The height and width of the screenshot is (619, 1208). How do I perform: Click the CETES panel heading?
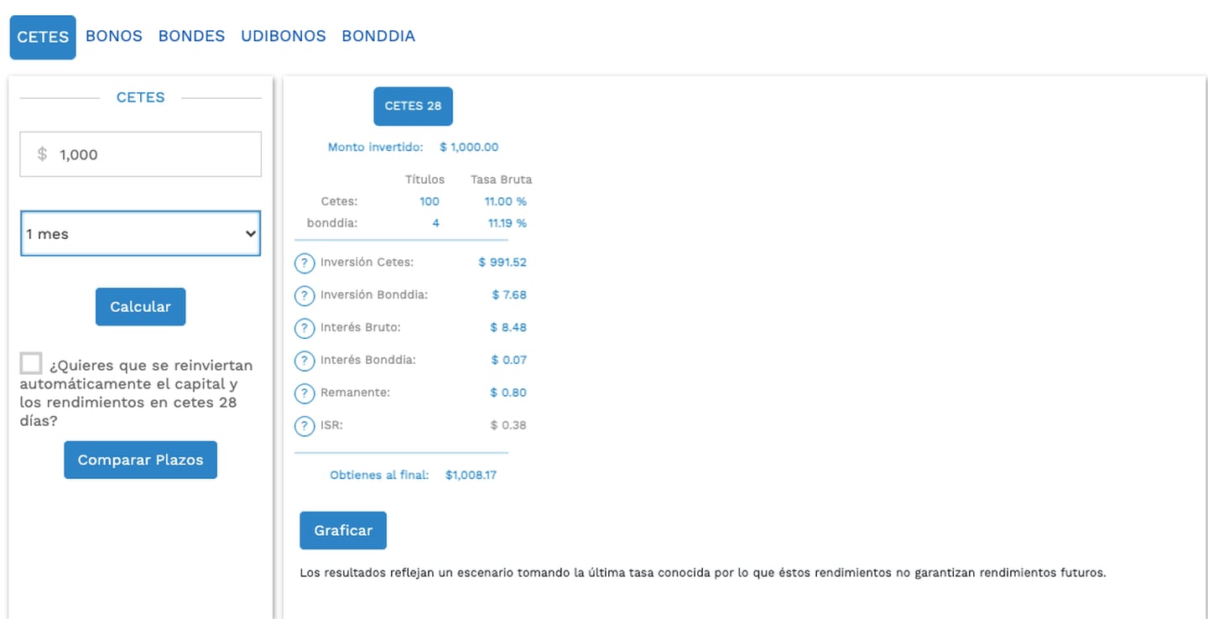(140, 97)
